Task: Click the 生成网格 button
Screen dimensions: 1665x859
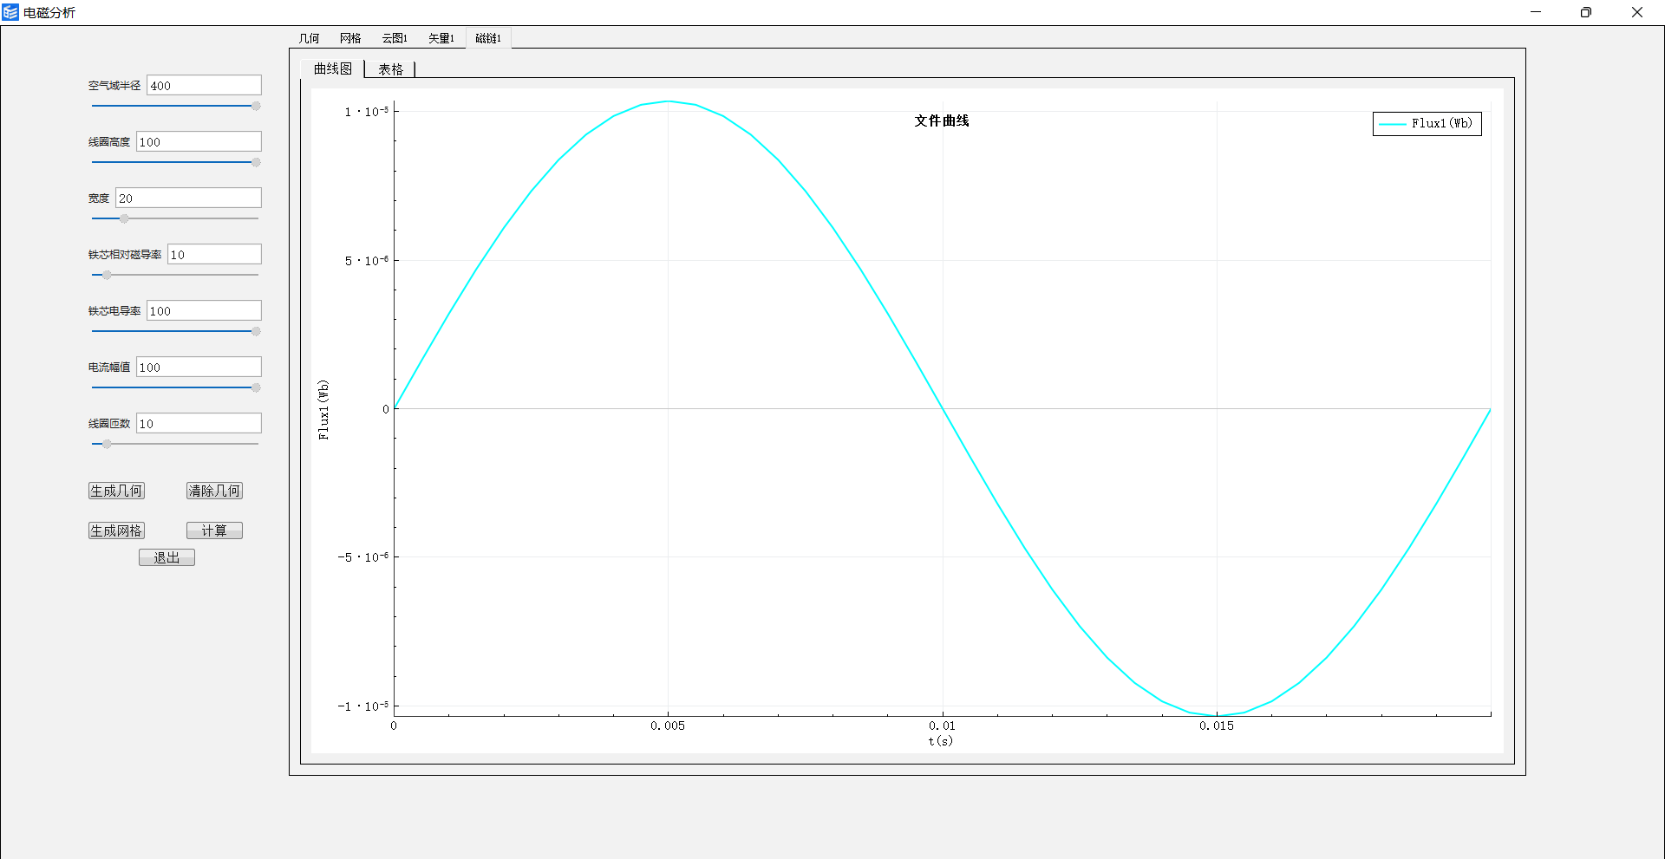Action: click(x=116, y=530)
